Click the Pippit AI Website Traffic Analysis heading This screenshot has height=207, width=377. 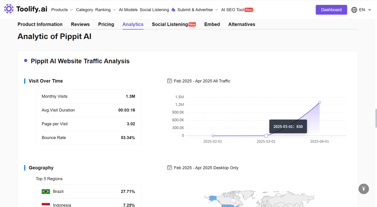[80, 61]
